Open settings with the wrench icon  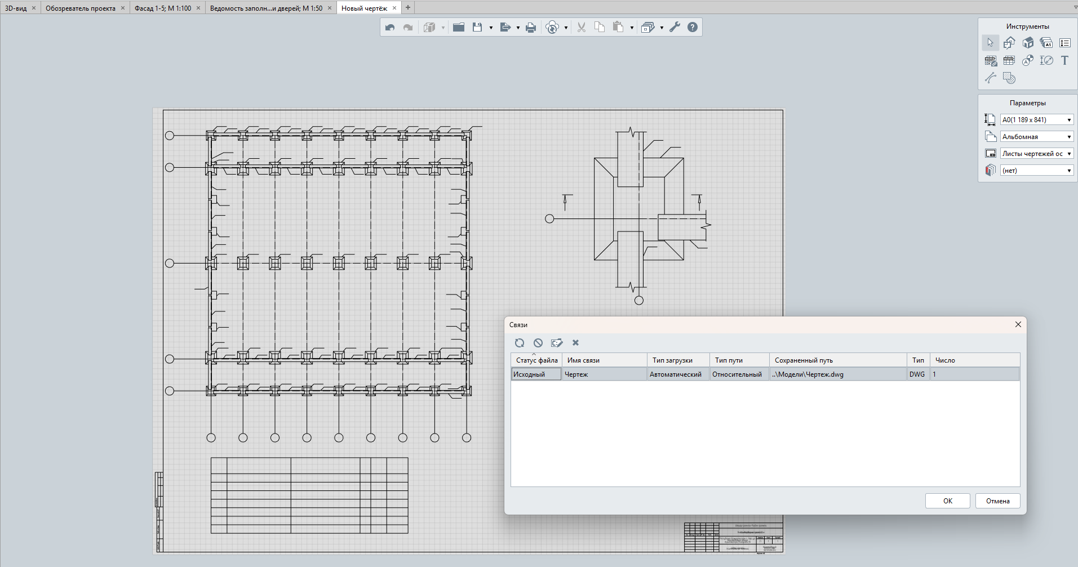[x=675, y=28]
